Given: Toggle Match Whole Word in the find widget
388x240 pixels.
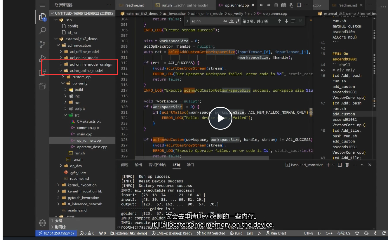Looking at the screenshot, I should point(232,21).
